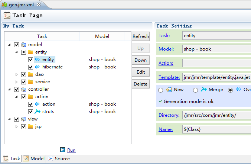Viewport: 251px width, 164px height.
Task: Open the Action link
Action: pos(166,63)
